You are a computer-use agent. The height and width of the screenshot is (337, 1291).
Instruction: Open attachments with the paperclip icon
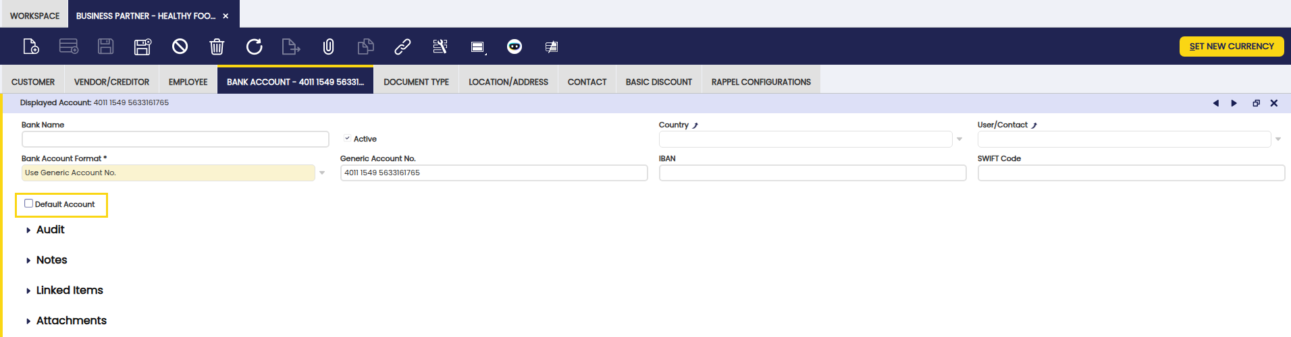coord(328,47)
